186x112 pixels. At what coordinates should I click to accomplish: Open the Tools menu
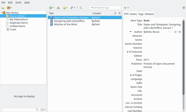(18, 2)
